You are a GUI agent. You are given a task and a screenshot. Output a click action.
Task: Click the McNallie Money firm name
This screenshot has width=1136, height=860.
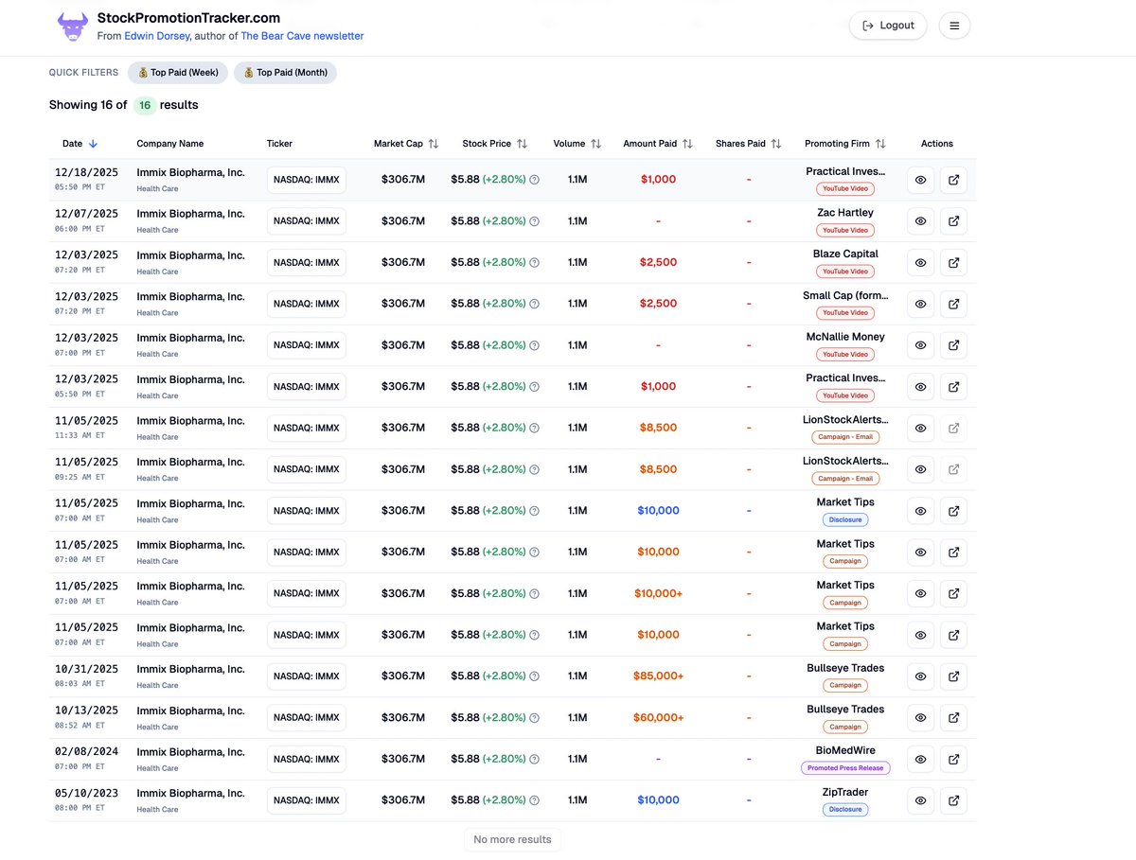click(x=845, y=337)
